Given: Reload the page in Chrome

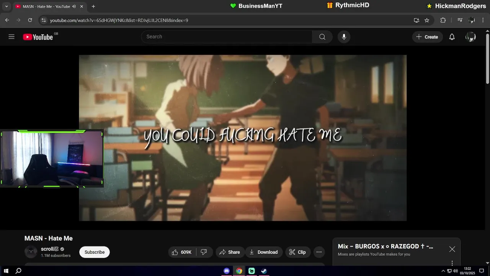Looking at the screenshot, I should (x=29, y=20).
